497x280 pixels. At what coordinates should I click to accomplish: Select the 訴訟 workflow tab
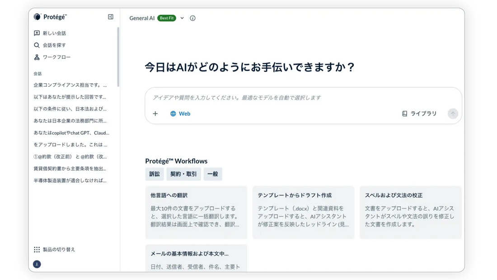(155, 174)
